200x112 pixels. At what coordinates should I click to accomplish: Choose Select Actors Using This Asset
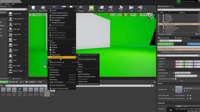[x=88, y=59]
